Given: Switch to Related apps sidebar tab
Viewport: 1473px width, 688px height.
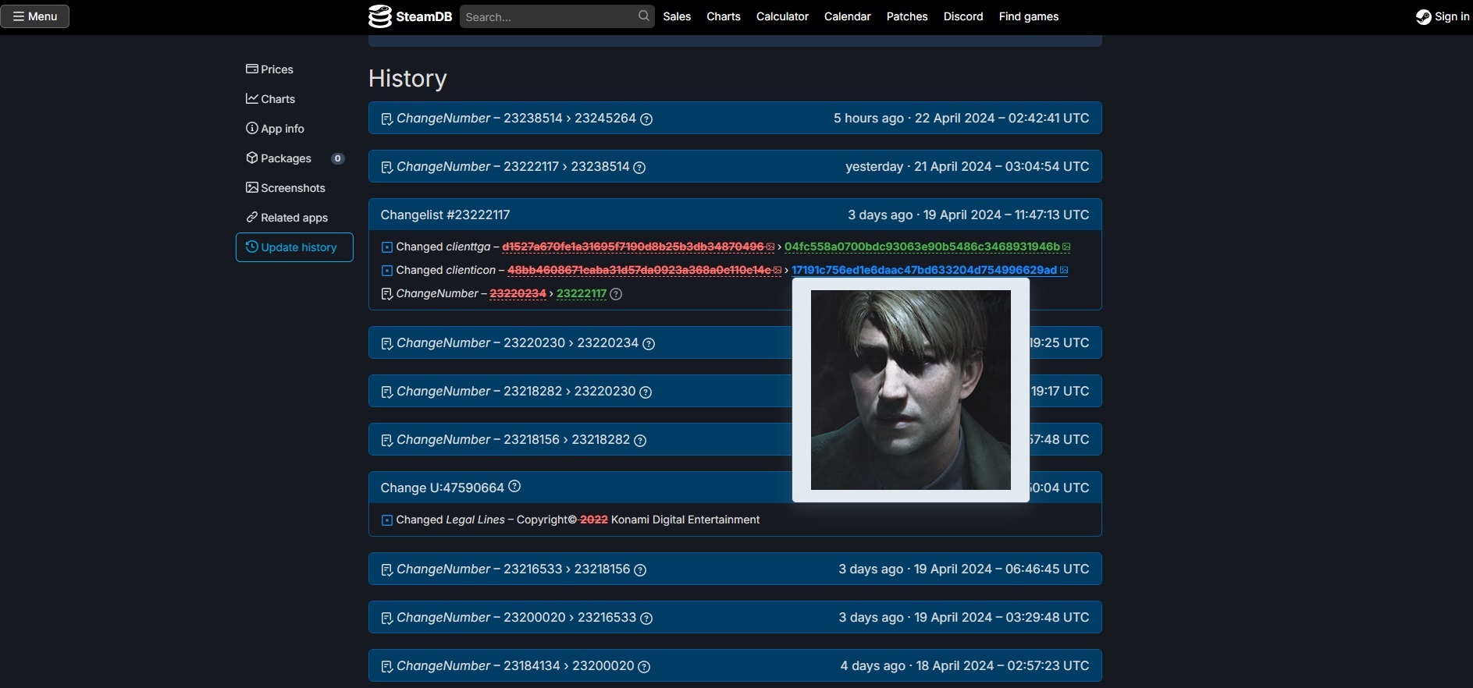Looking at the screenshot, I should [294, 218].
